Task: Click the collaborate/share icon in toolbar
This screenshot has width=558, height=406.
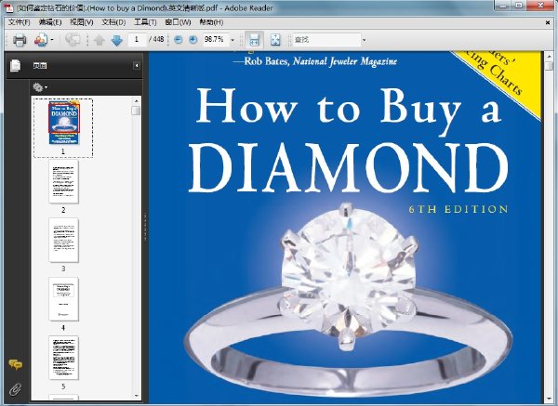Action: 41,39
